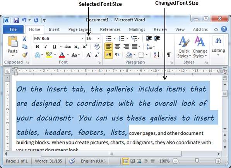Switch to the Insert tab
Viewport: 231px width, 168px height.
54,29
